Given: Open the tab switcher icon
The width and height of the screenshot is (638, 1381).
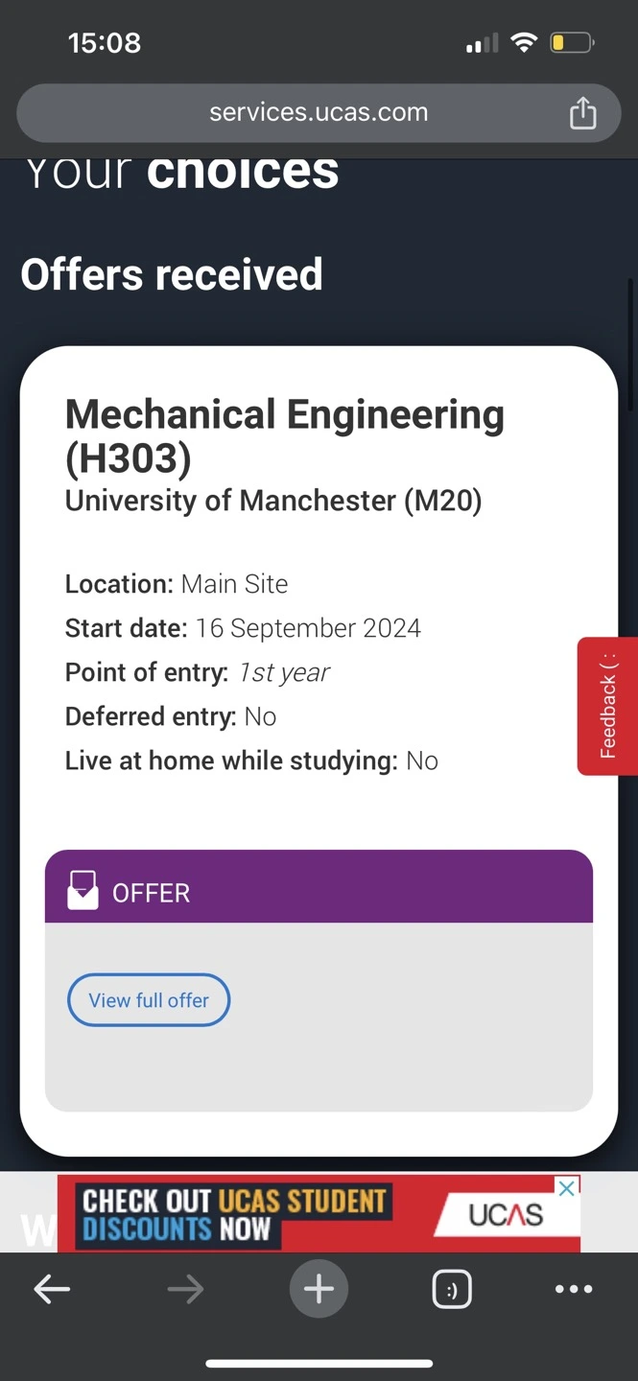Looking at the screenshot, I should pyautogui.click(x=452, y=1290).
